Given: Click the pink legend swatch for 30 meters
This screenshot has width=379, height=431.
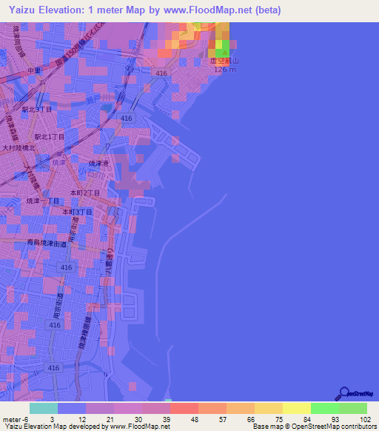Looking at the screenshot, I should [x=156, y=409].
